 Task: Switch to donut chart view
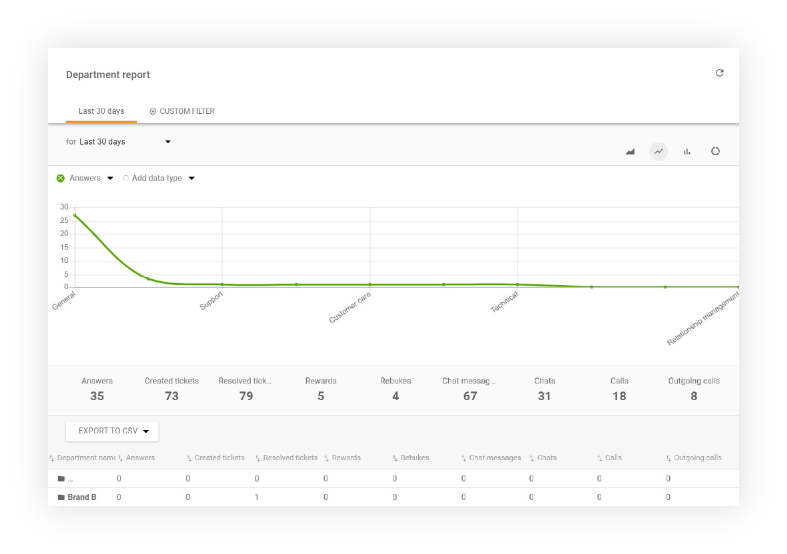click(x=716, y=151)
